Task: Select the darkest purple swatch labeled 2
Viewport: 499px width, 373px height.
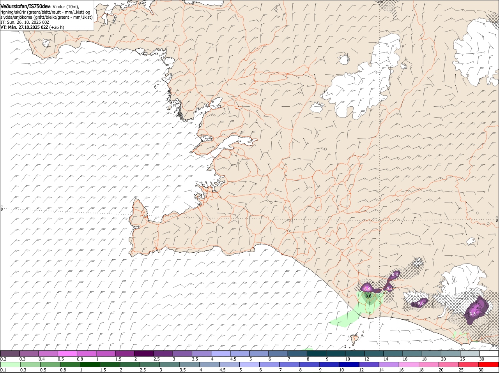Action: click(x=144, y=354)
